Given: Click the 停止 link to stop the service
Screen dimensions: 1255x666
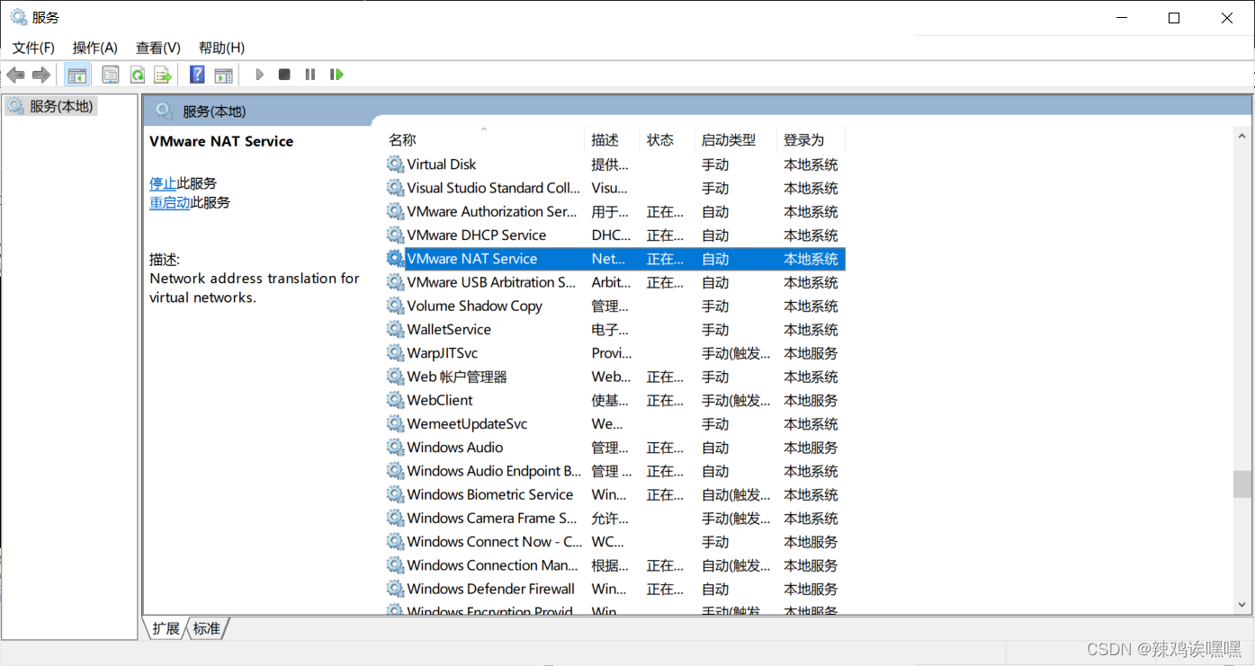Looking at the screenshot, I should pyautogui.click(x=163, y=183).
